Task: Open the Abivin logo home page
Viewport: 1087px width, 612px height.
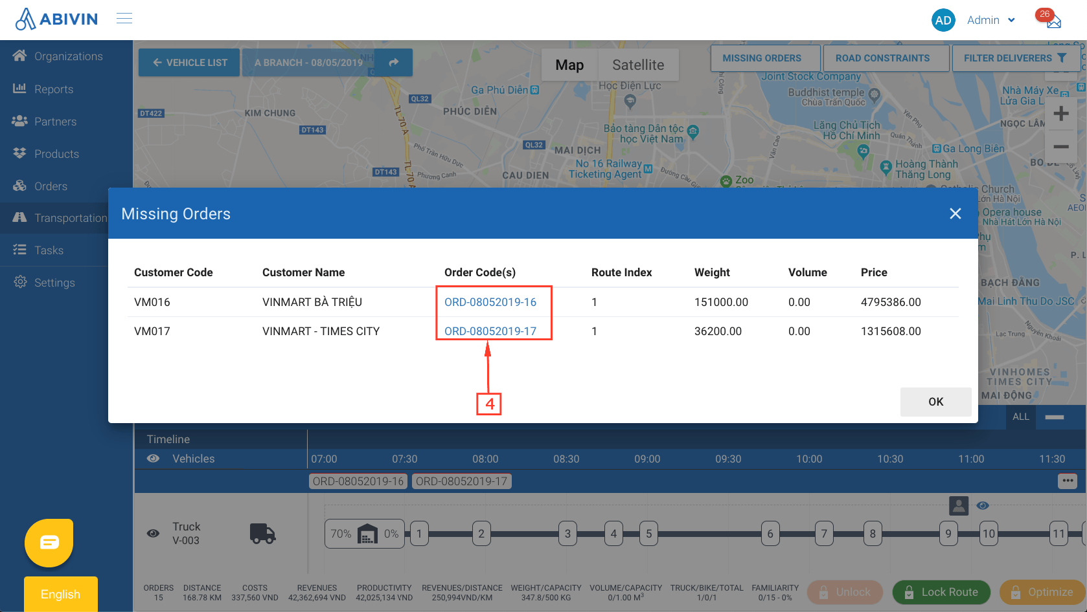Action: [x=56, y=19]
